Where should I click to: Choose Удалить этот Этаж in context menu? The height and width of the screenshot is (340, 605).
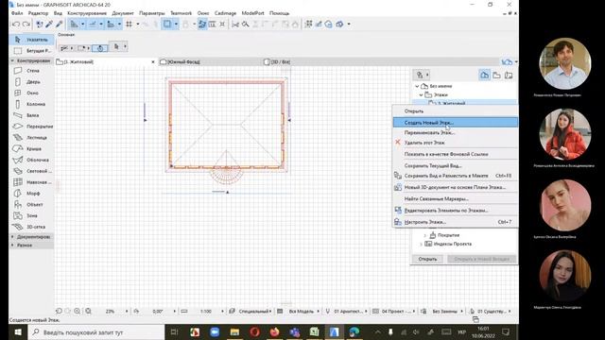click(x=456, y=143)
